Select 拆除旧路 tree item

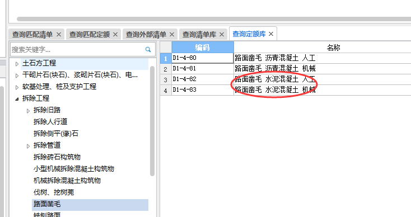tap(47, 110)
